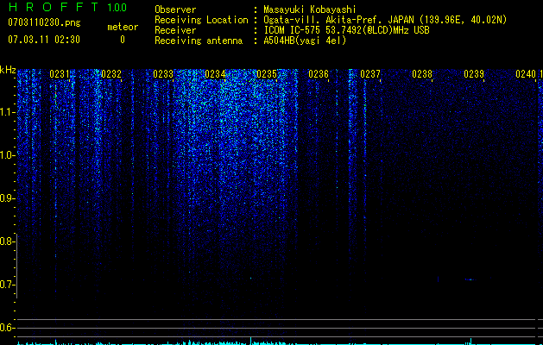Click the 0238 time marker
This screenshot has height=345, width=543.
[422, 74]
